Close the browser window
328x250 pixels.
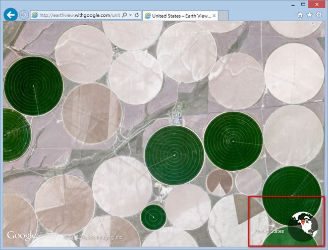(x=317, y=5)
